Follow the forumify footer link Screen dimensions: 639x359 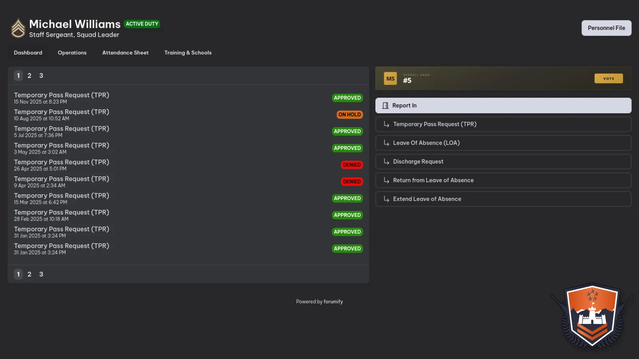click(333, 302)
